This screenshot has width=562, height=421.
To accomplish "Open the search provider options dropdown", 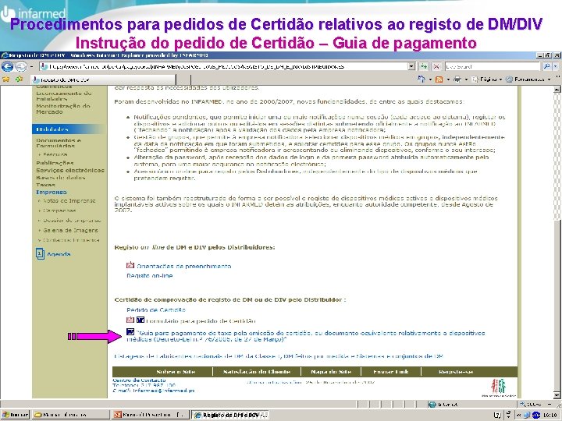I will pos(555,66).
